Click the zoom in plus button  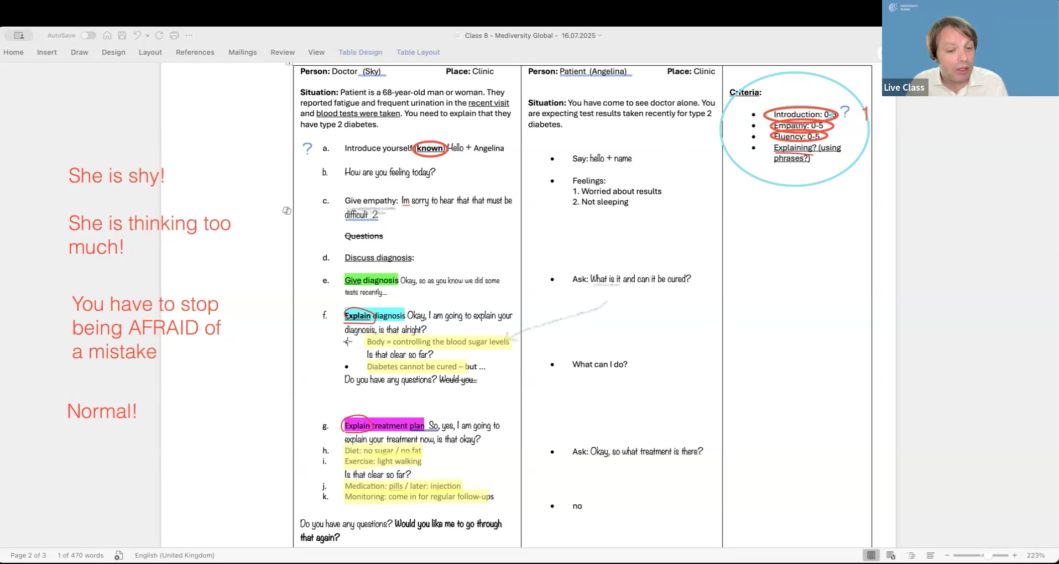pyautogui.click(x=1015, y=555)
